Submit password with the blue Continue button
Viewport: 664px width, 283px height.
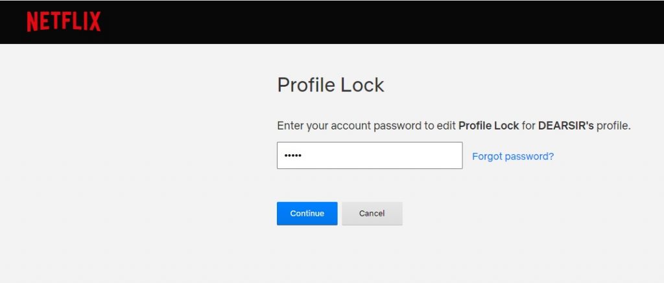(307, 213)
